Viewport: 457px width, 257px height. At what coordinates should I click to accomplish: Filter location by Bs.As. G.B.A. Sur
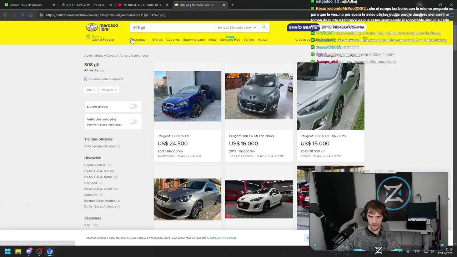pos(96,171)
